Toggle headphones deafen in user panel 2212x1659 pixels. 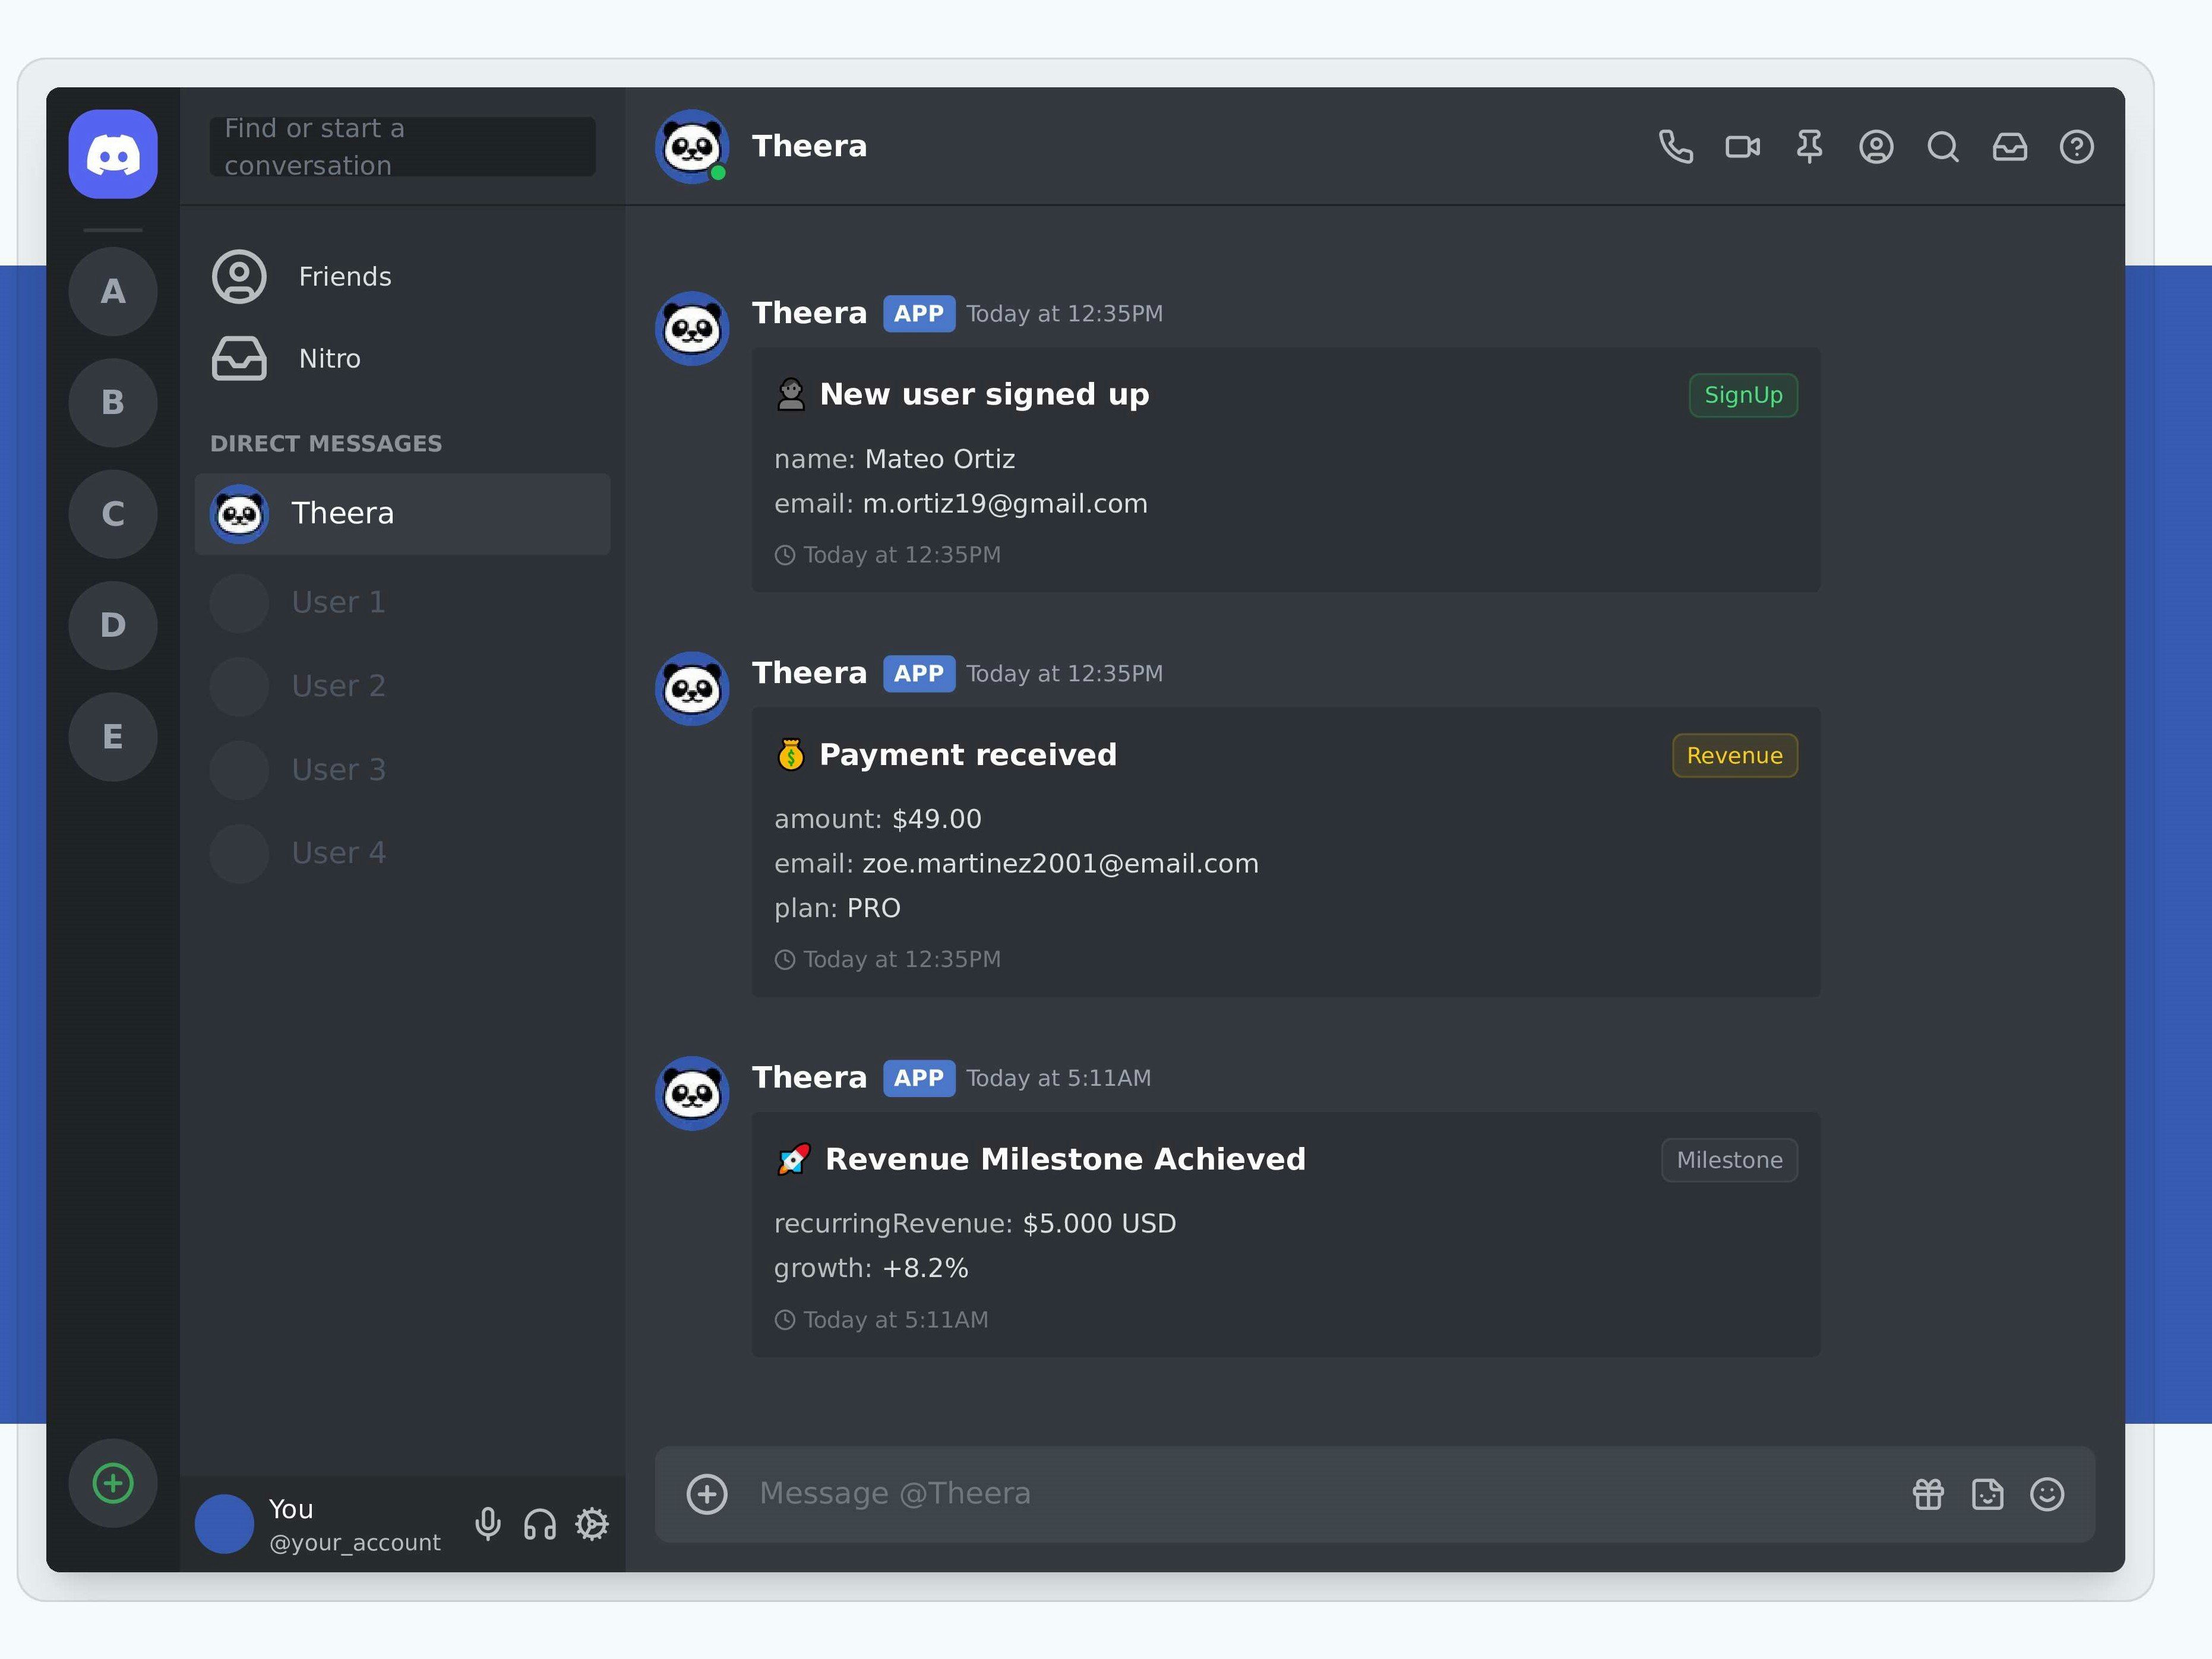coord(540,1524)
